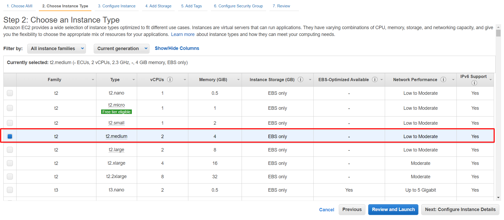The image size is (504, 220).
Task: Click the page scrollbar down arrow
Action: click(x=498, y=198)
